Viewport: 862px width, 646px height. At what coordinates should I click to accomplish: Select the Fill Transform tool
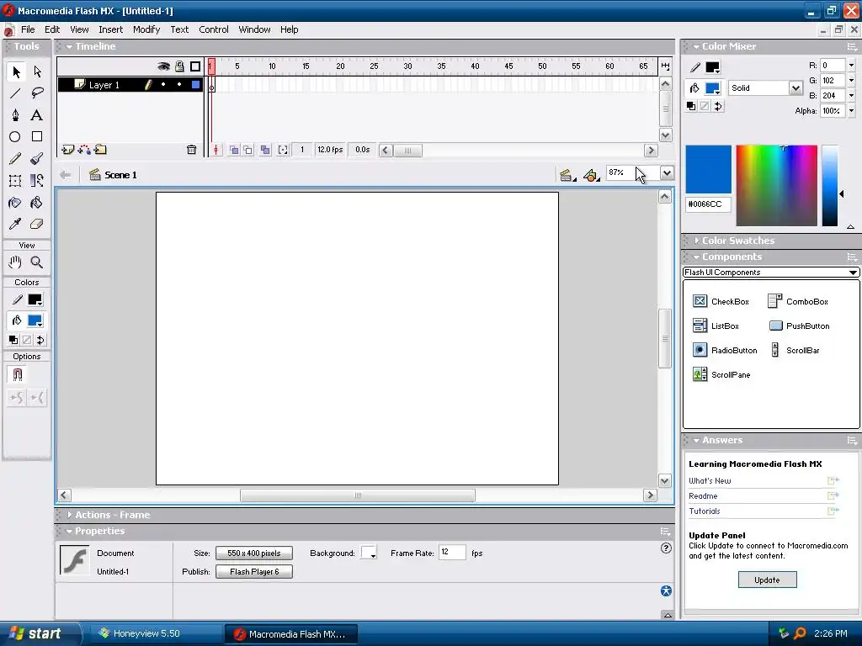[37, 181]
